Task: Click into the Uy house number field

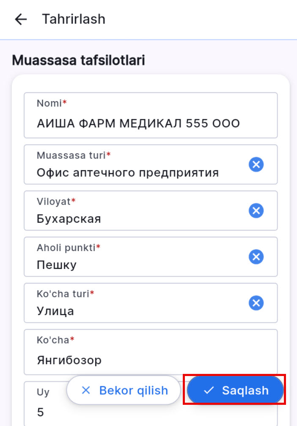Action: [47, 412]
